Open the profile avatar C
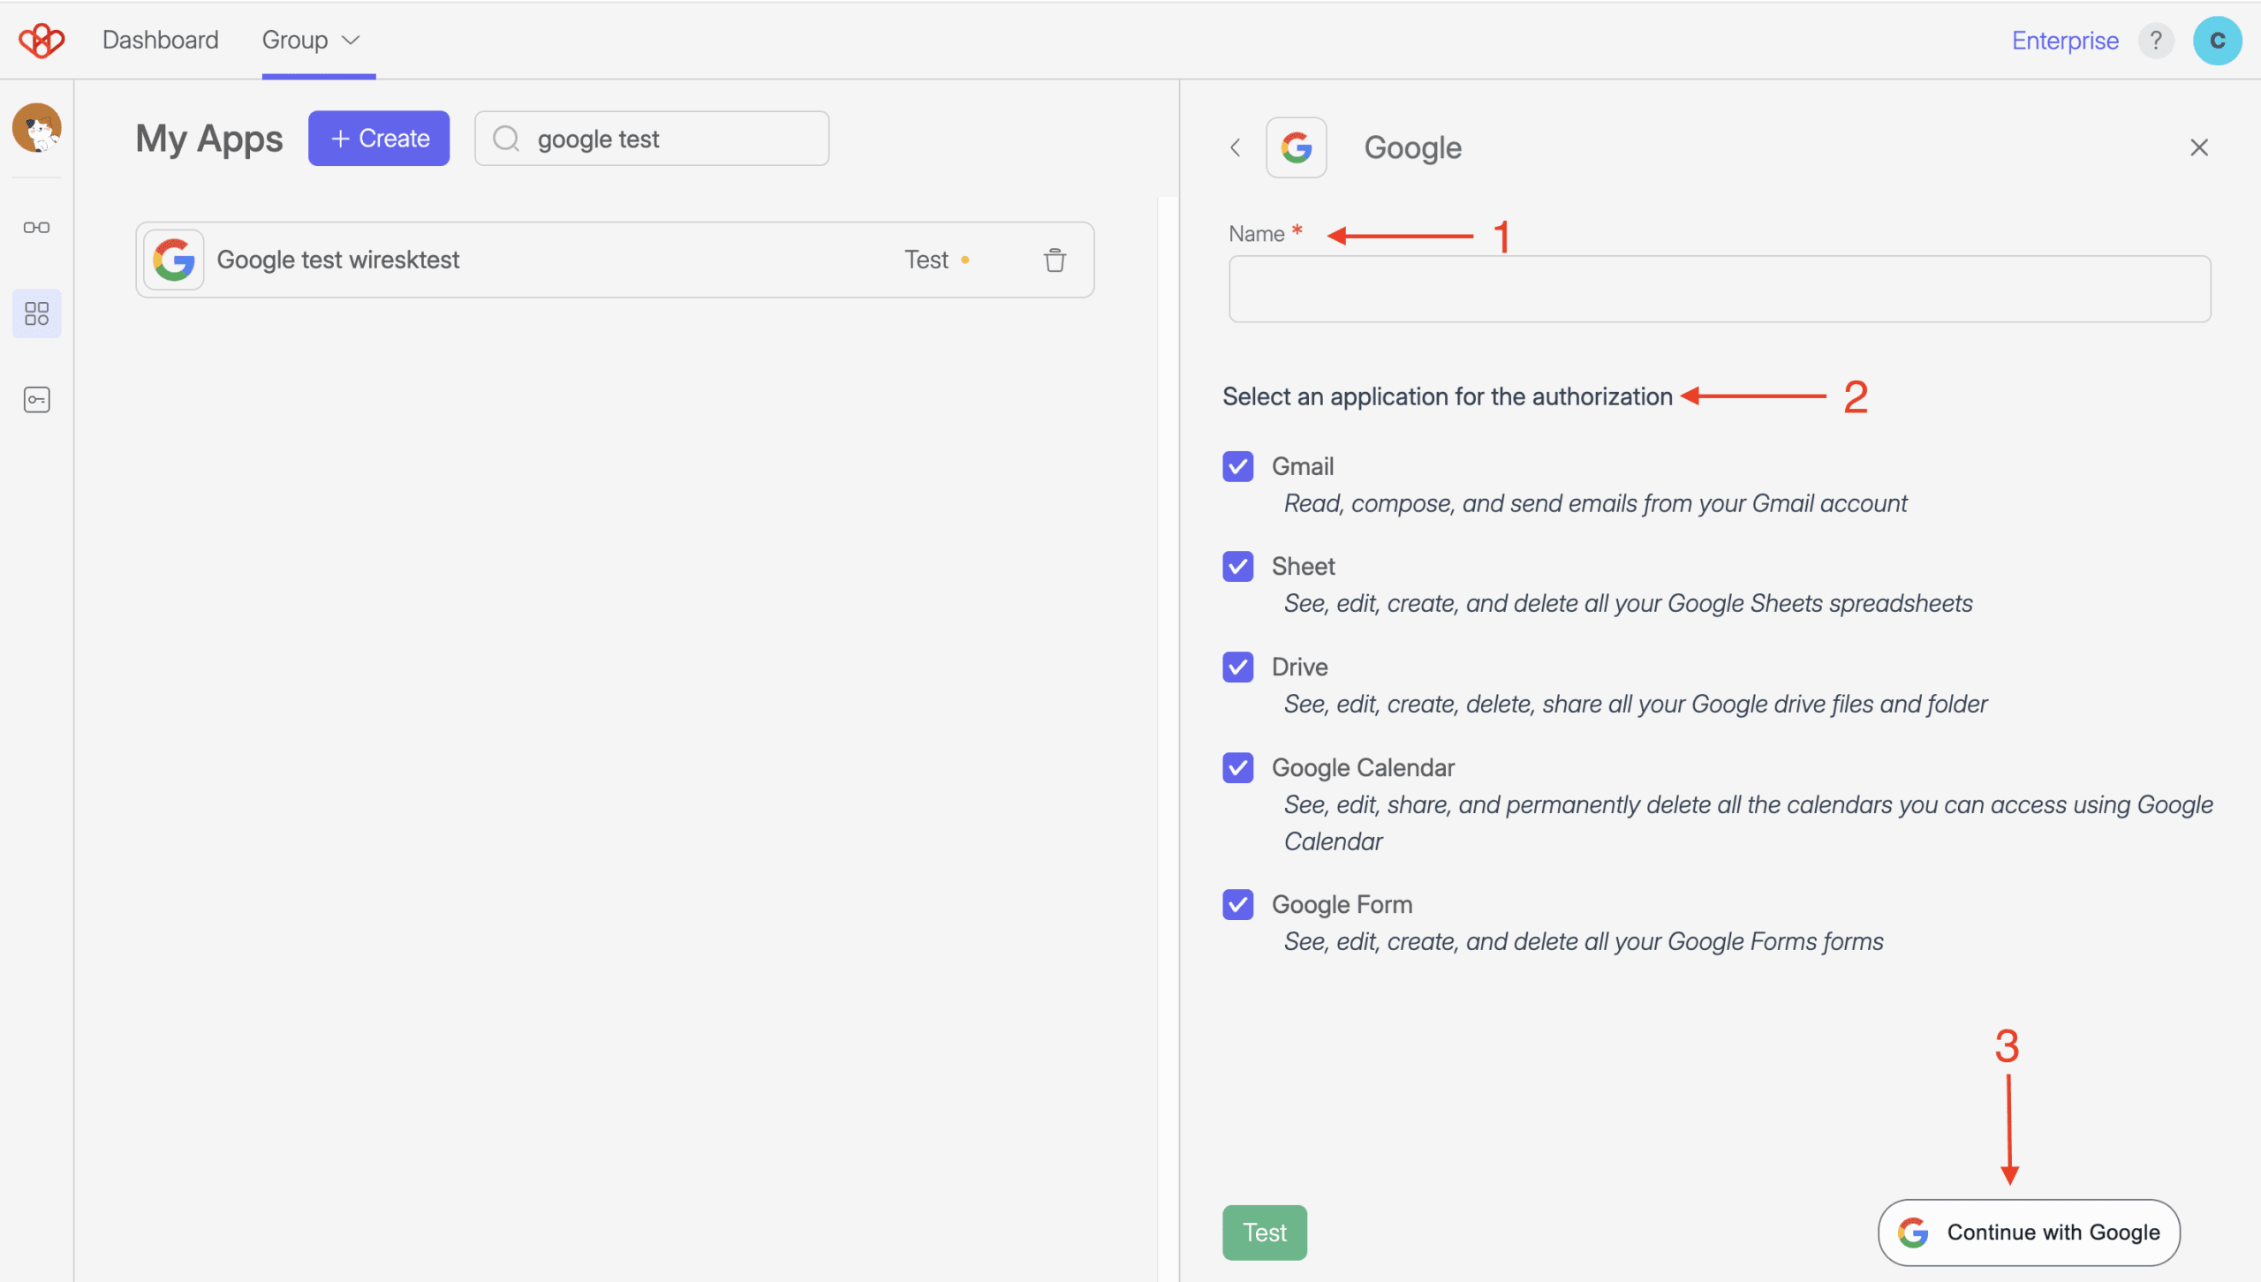The height and width of the screenshot is (1282, 2261). [x=2217, y=41]
